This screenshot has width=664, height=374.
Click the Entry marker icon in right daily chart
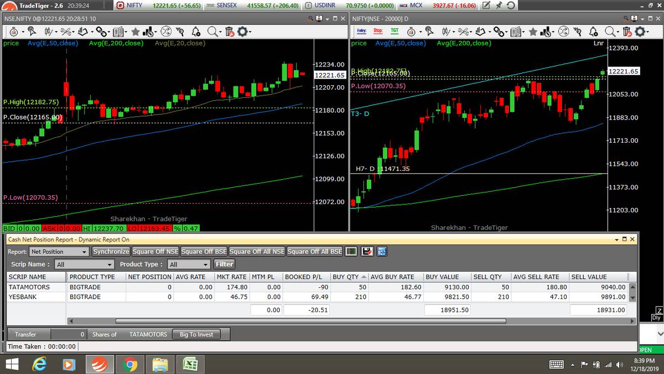point(362,30)
